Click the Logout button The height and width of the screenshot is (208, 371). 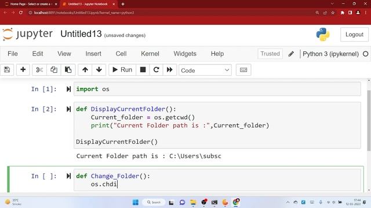(354, 35)
